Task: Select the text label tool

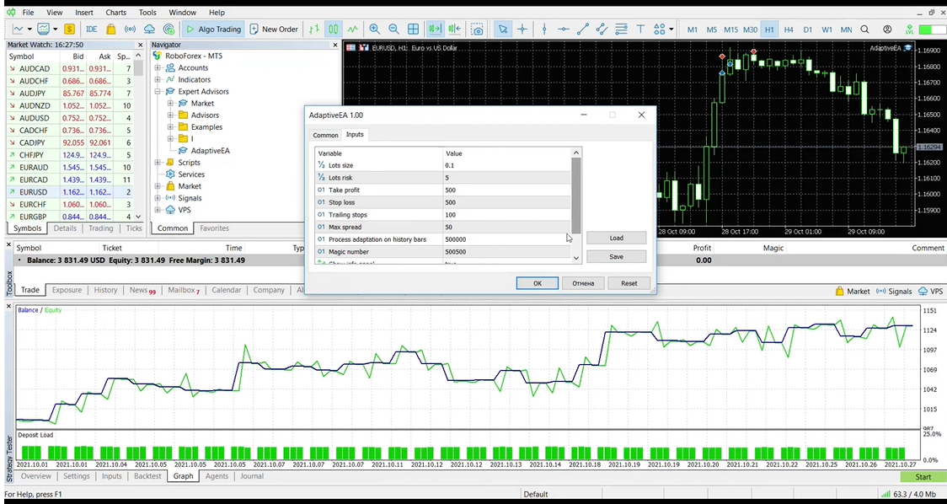Action: 640,29
